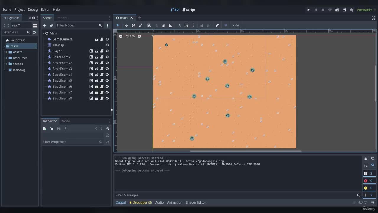Click the viewport horizontal scrollbar

(x=245, y=151)
